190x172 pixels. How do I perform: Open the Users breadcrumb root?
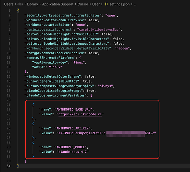tap(9, 4)
